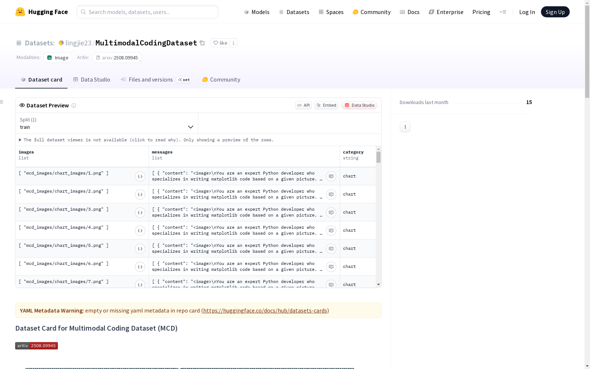Click the Embed button

click(326, 105)
